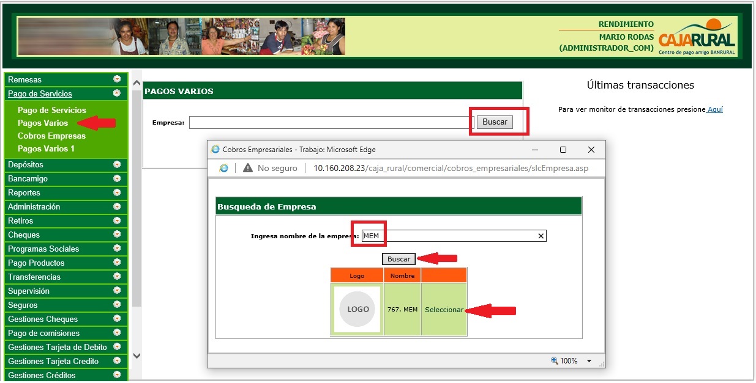Viewport: 756px width, 383px height.
Task: Open transaction monitor via Aquí link
Action: coord(715,109)
